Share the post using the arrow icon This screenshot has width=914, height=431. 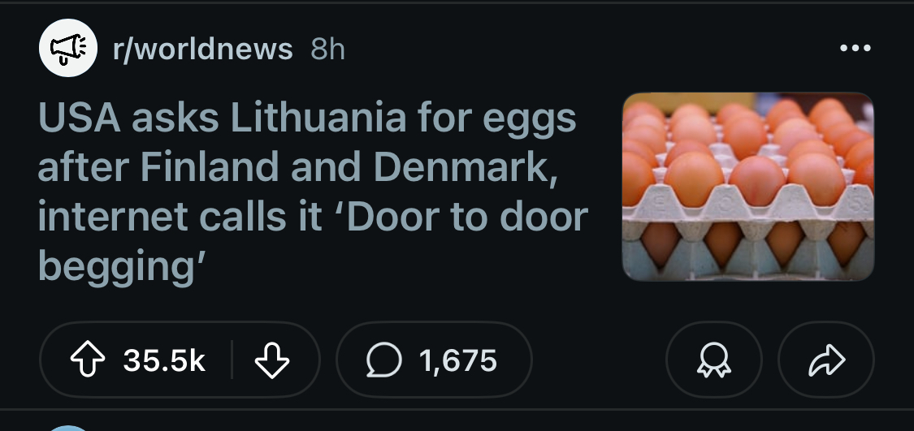click(825, 360)
